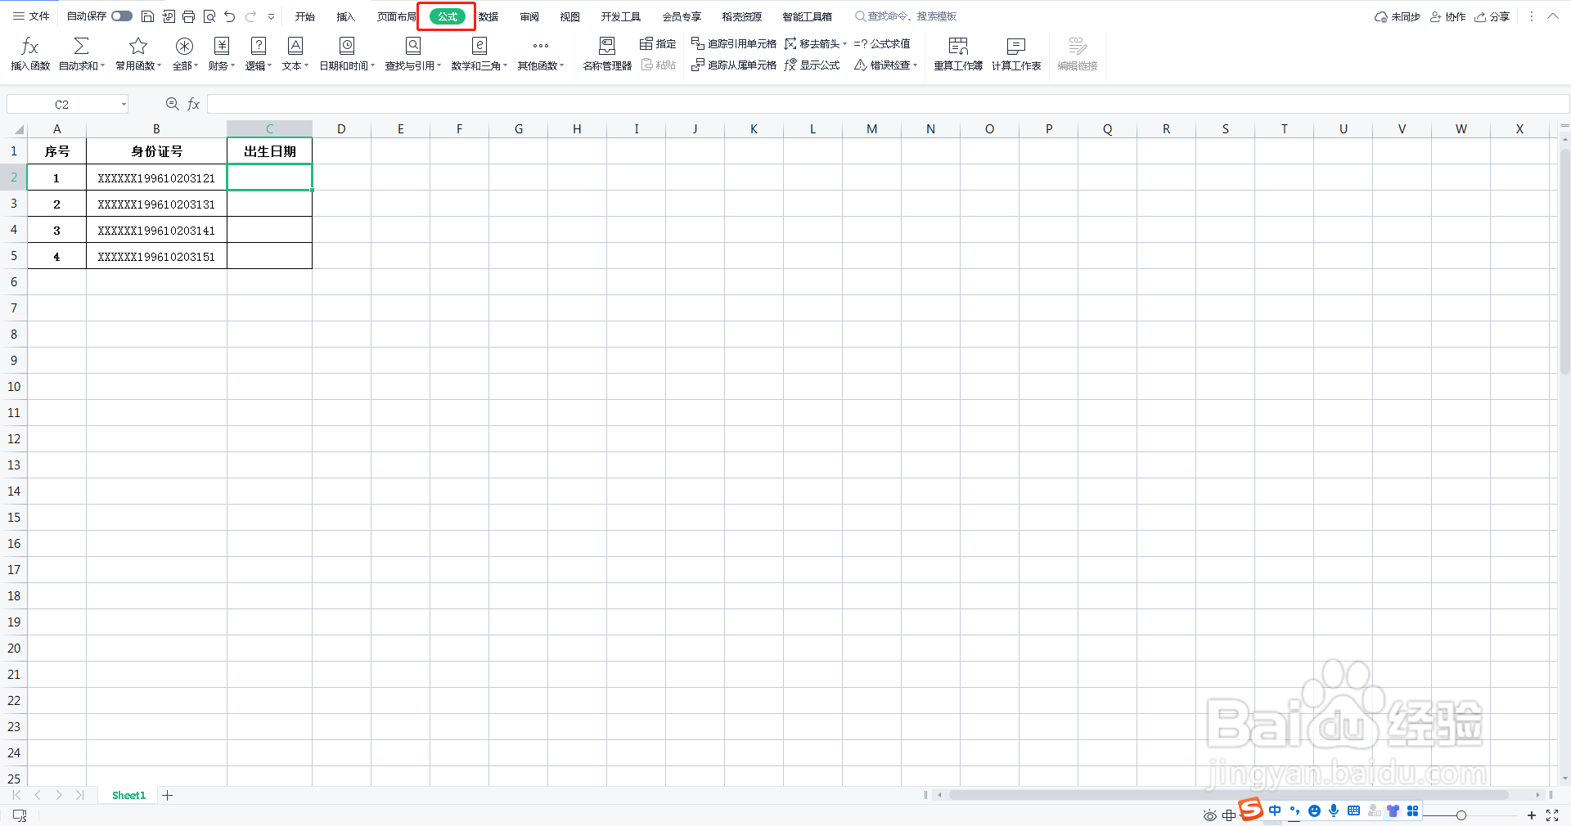1571x826 pixels.
Task: Switch to the Page Layout (页面布局) tab
Action: (397, 16)
